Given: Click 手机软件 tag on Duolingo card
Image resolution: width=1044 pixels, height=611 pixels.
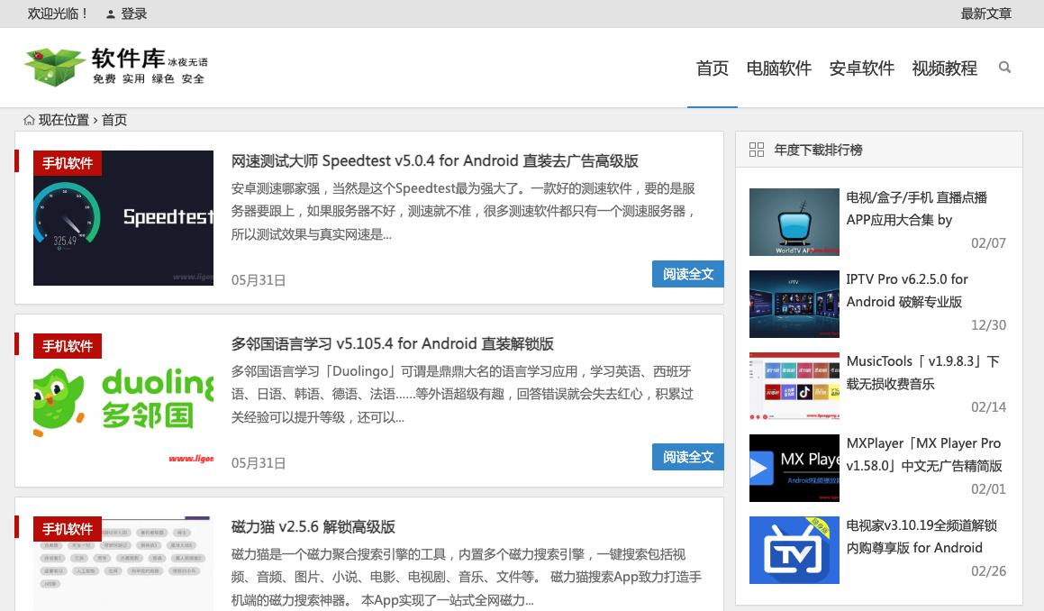Looking at the screenshot, I should pos(68,346).
